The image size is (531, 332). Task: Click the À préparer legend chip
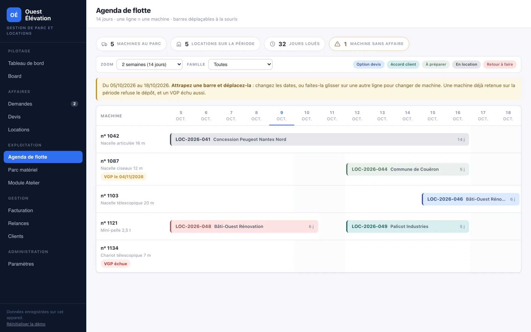tap(436, 64)
